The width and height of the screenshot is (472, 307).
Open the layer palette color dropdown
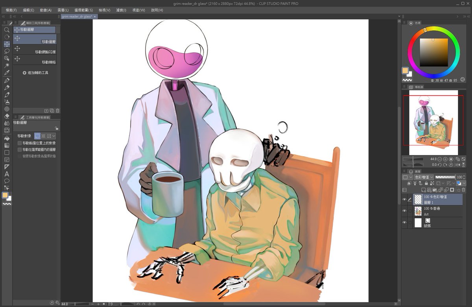(407, 177)
